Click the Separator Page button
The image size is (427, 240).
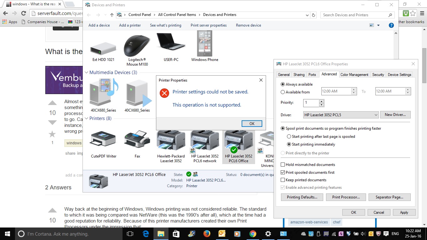coord(389,197)
